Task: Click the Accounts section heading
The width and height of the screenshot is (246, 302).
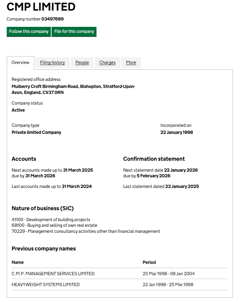Action: [x=24, y=159]
